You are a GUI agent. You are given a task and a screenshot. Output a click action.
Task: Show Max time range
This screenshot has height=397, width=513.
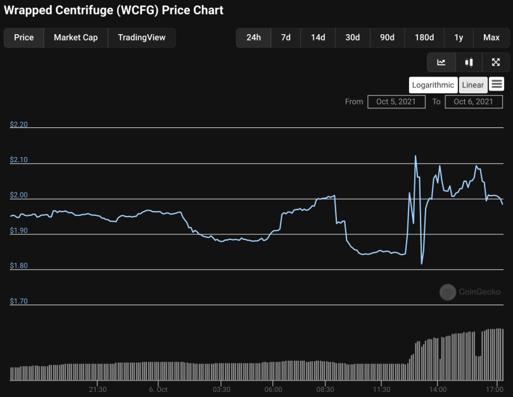491,37
